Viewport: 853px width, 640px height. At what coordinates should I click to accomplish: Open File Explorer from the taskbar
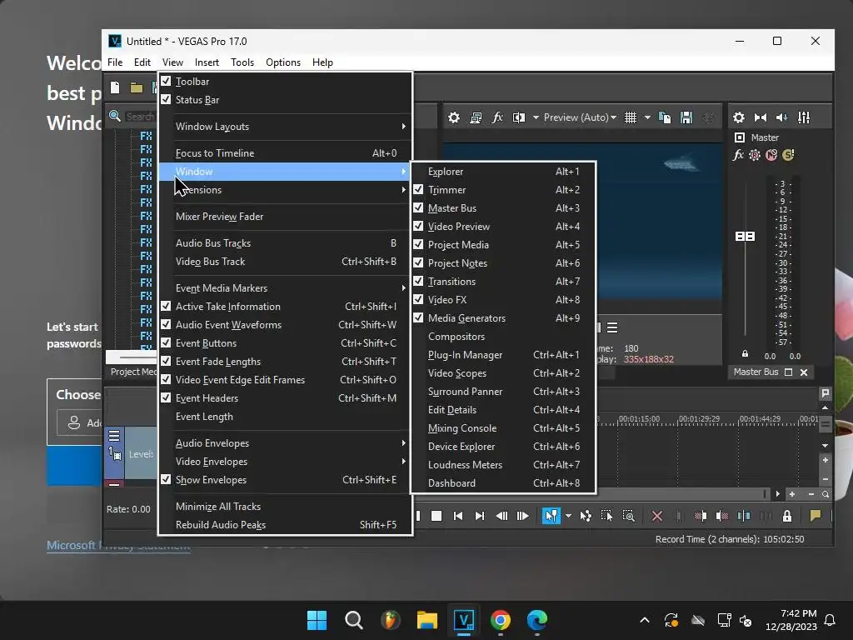427,620
